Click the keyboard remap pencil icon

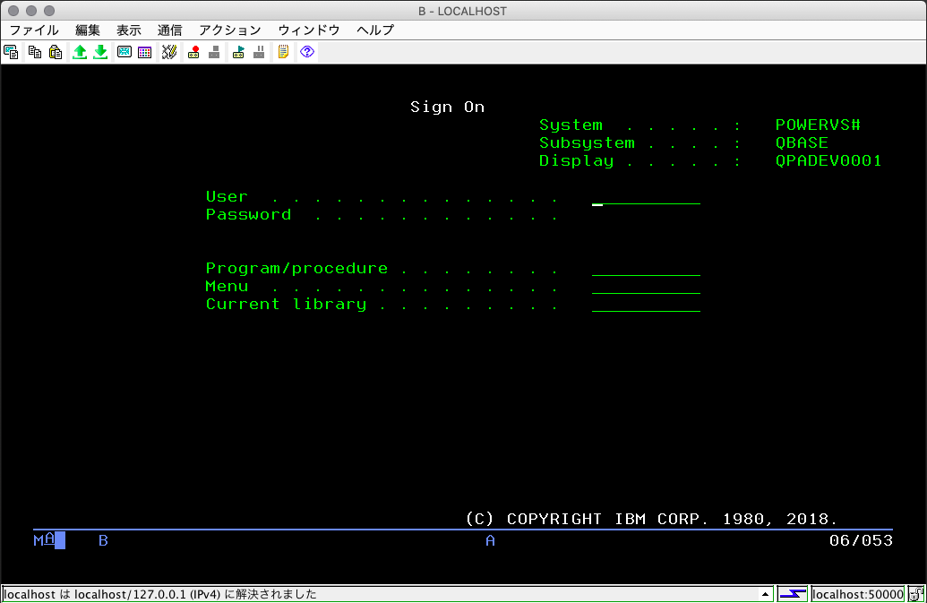click(x=169, y=52)
